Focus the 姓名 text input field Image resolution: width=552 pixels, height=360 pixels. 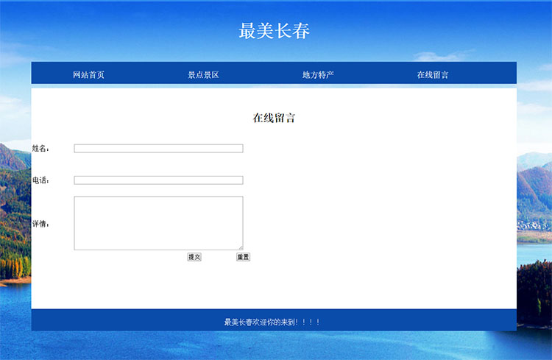click(x=158, y=148)
